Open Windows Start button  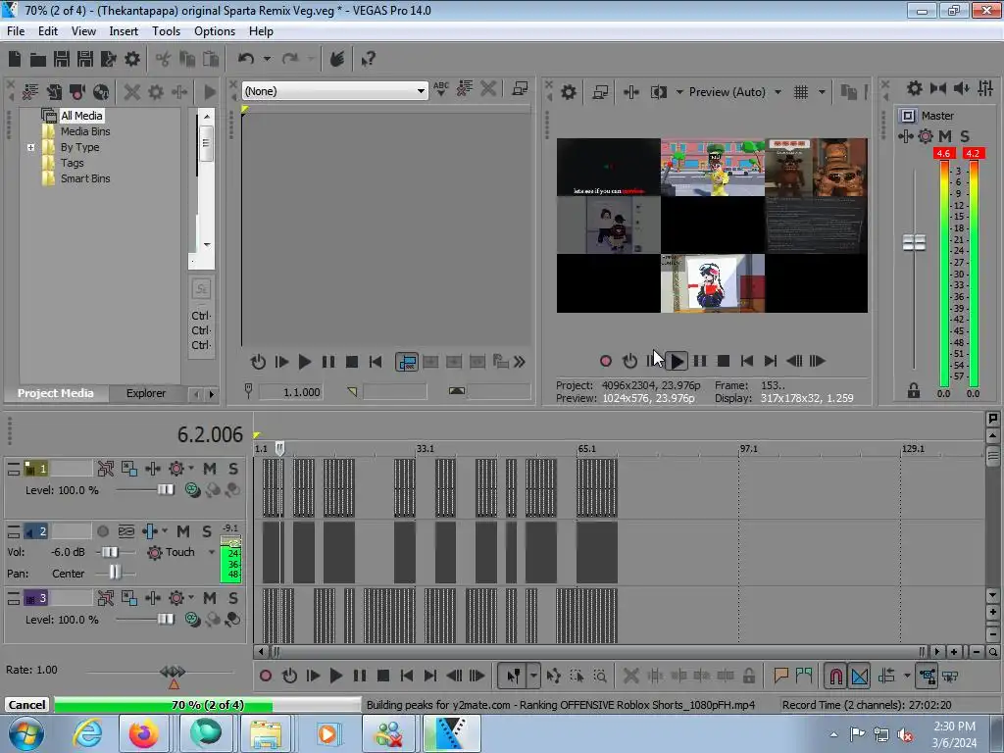25,733
